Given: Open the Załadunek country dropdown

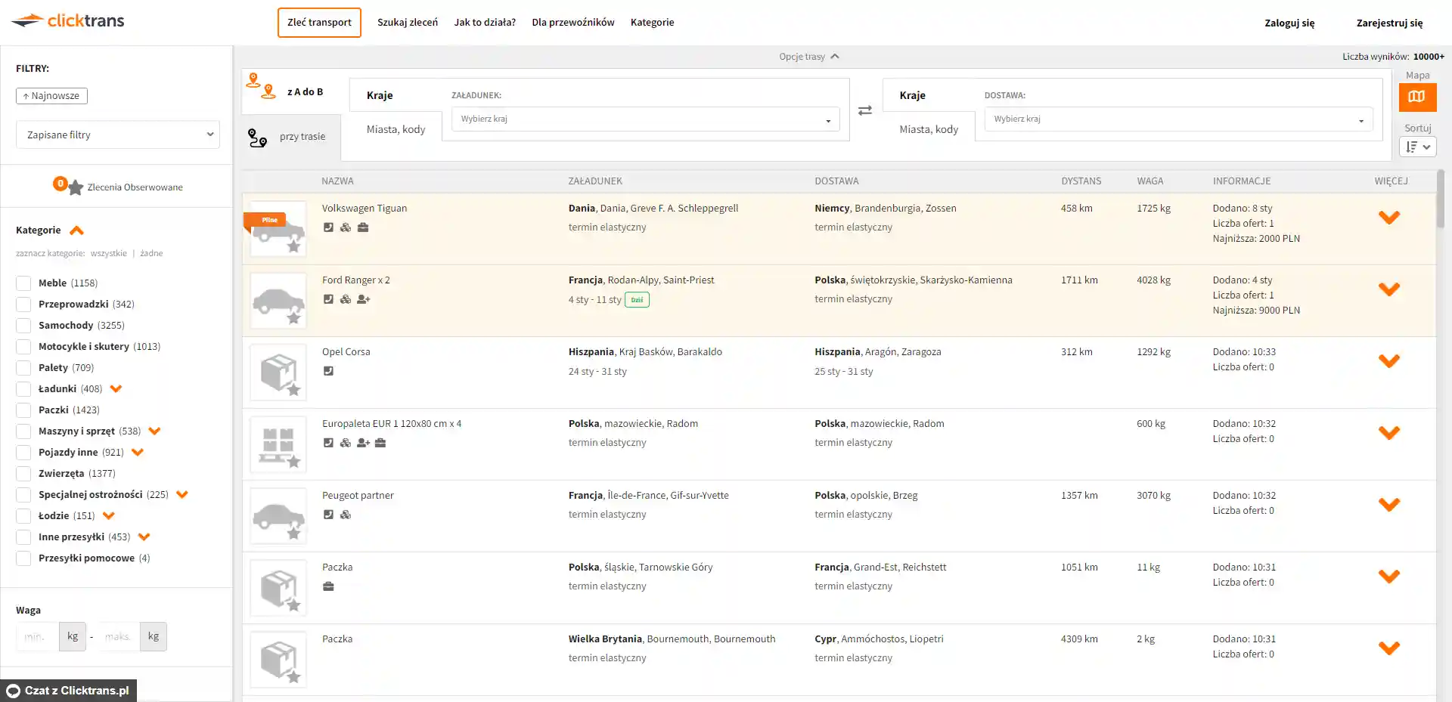Looking at the screenshot, I should [645, 119].
